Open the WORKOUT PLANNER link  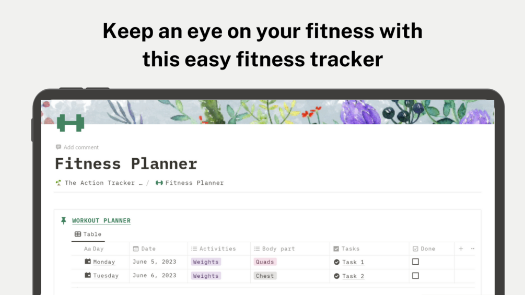click(101, 221)
